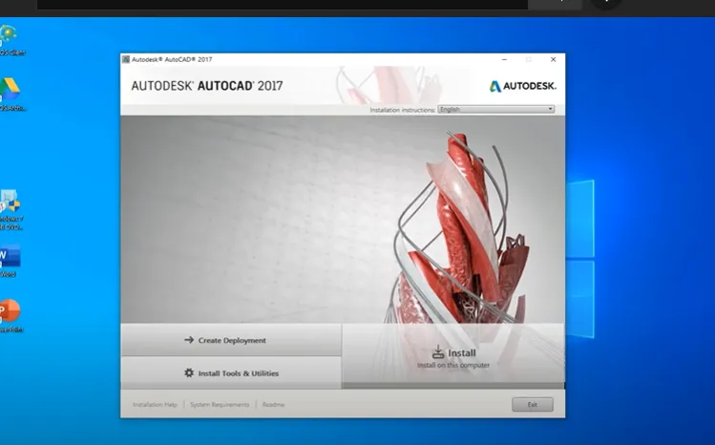Click the arrow icon beside Create Deployment

[x=189, y=340]
